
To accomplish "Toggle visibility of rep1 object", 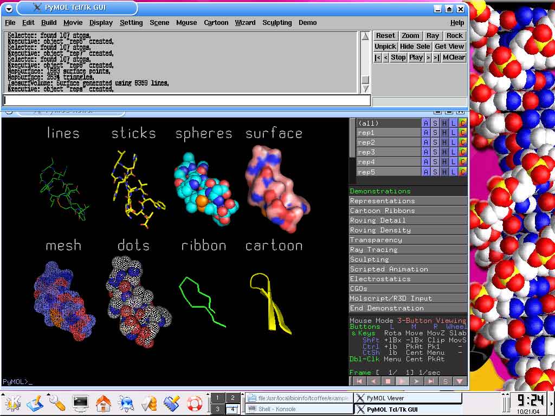I will click(388, 133).
